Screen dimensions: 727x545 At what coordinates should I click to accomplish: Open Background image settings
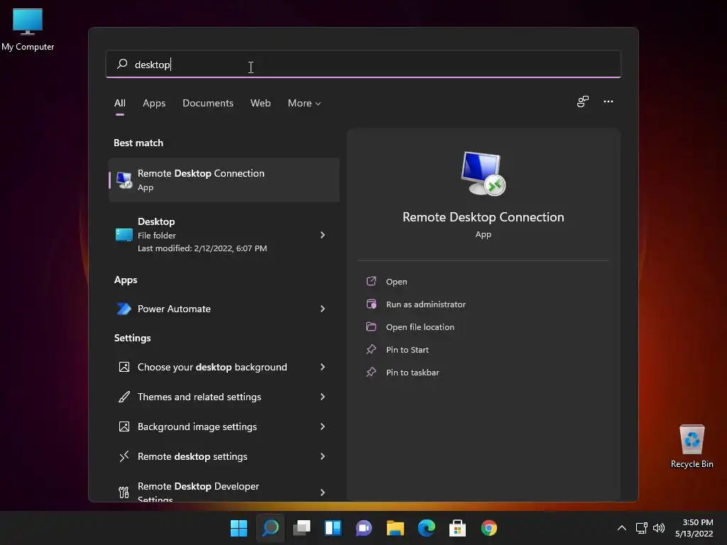click(x=224, y=426)
